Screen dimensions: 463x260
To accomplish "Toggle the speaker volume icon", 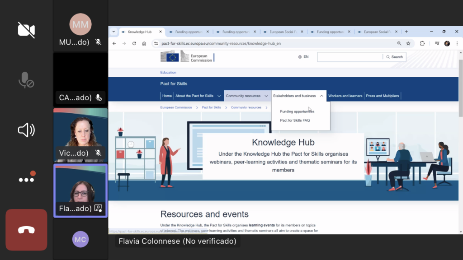I will click(x=26, y=130).
